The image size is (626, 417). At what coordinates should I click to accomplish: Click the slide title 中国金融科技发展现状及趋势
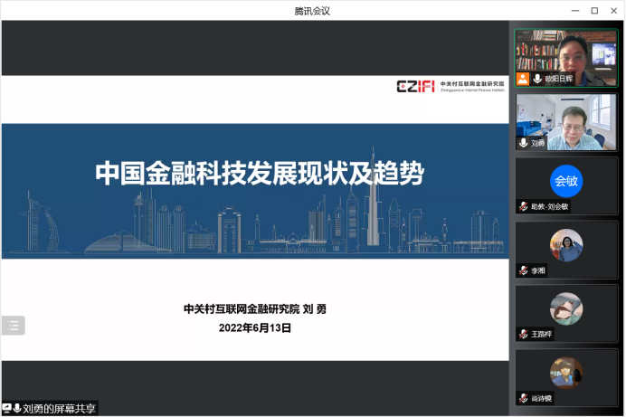(x=260, y=174)
